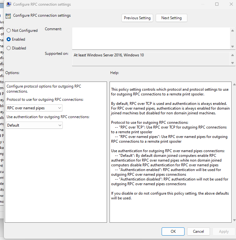Screen dimensions: 236x240
Task: Select the Enabled radio button
Action: pos(9,39)
